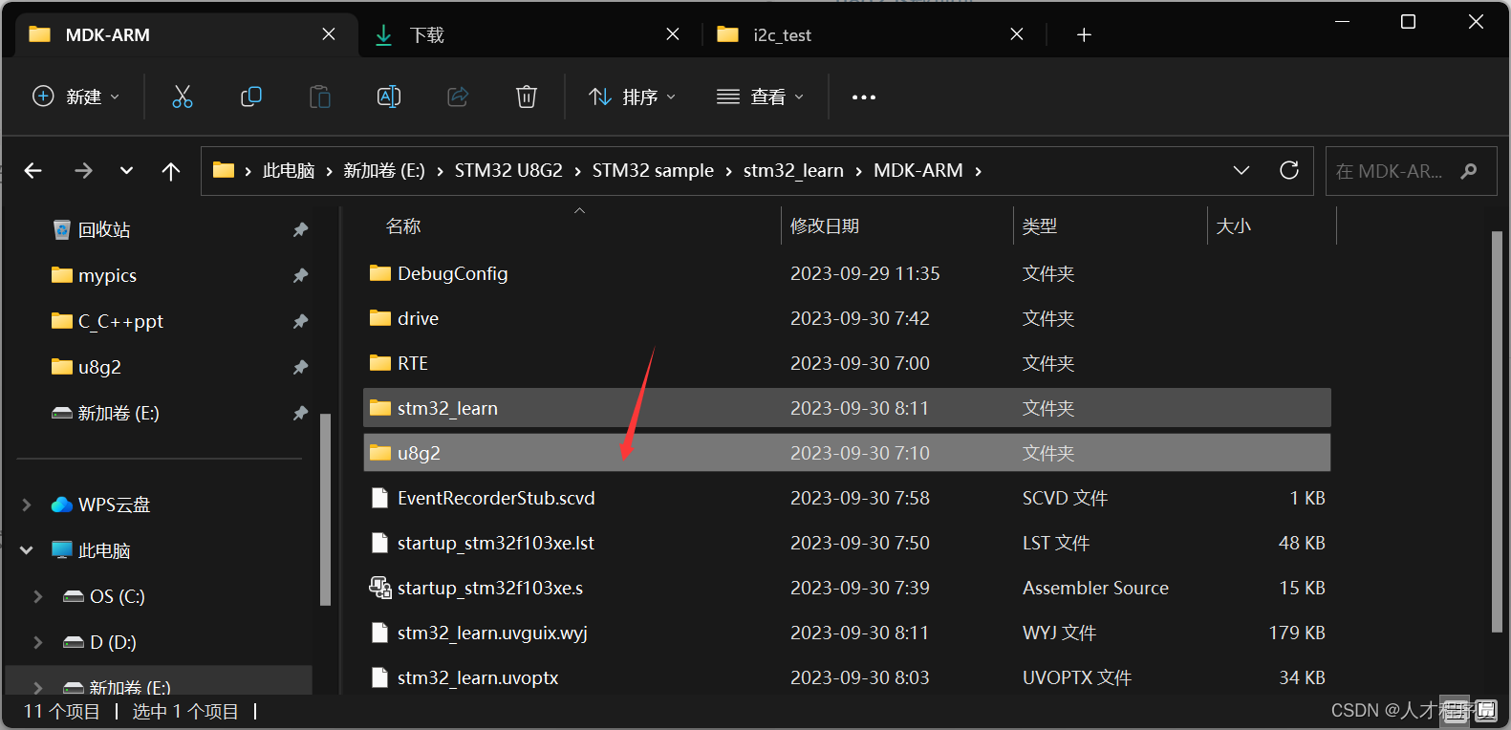1511x730 pixels.
Task: Select the MDK-ARM tab
Action: (x=186, y=35)
